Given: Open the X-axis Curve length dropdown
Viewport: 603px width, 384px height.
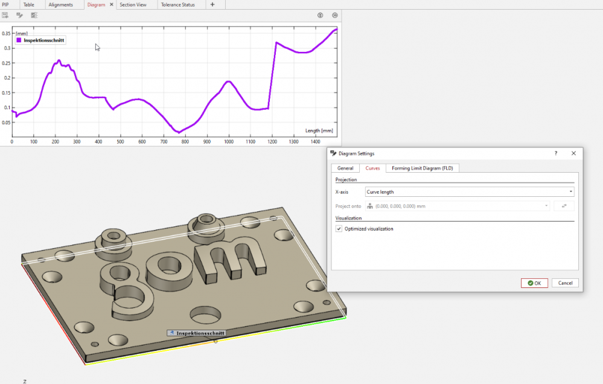Looking at the screenshot, I should click(x=470, y=192).
